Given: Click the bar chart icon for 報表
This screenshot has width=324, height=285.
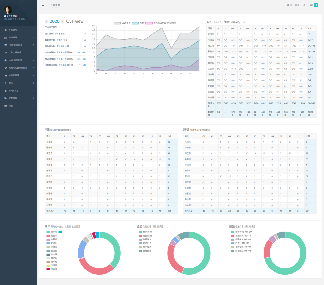Looking at the screenshot, I should point(6,106).
